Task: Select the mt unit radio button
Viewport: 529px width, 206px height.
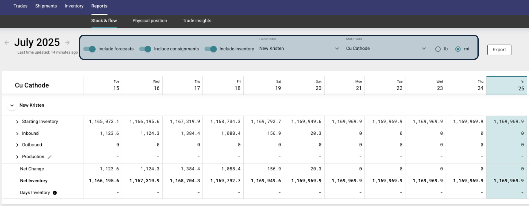Action: pyautogui.click(x=458, y=49)
